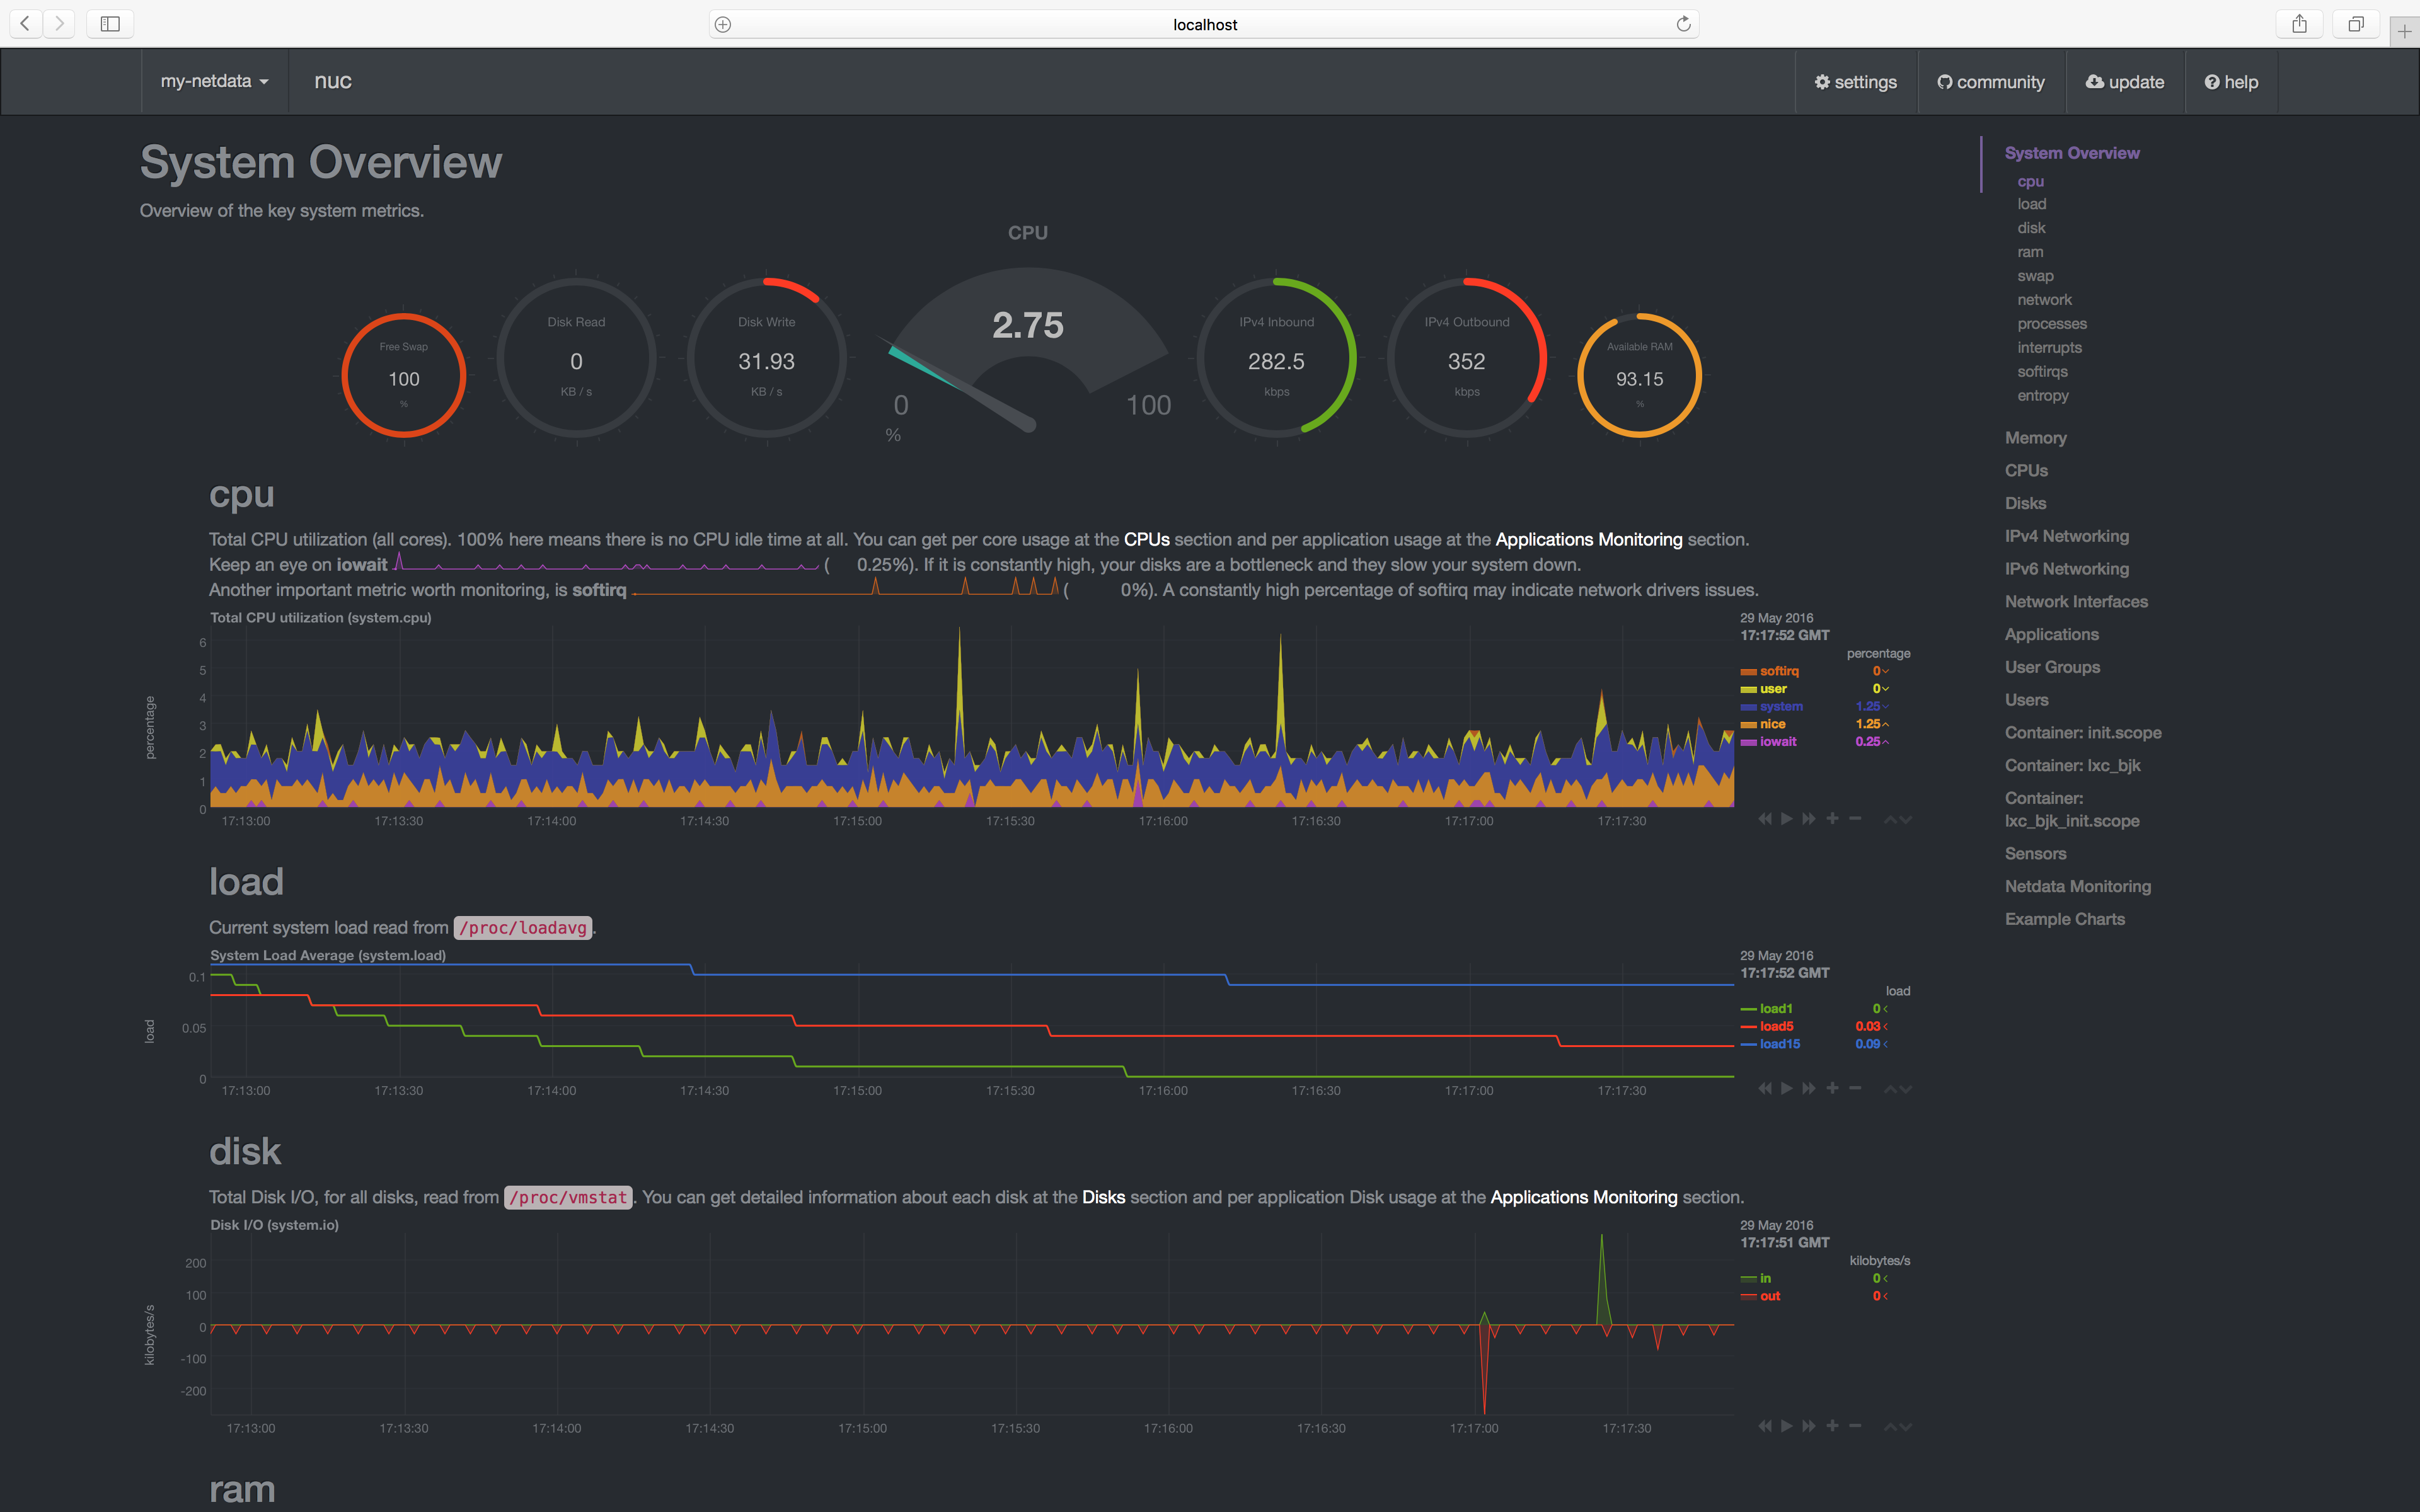
Task: Zoom in the CPU chart with plus icon
Action: tap(1832, 819)
